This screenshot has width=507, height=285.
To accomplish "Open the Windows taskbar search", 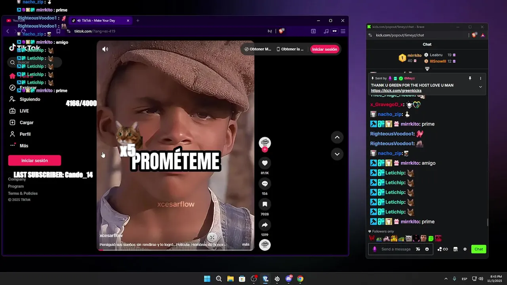I will 219,279.
